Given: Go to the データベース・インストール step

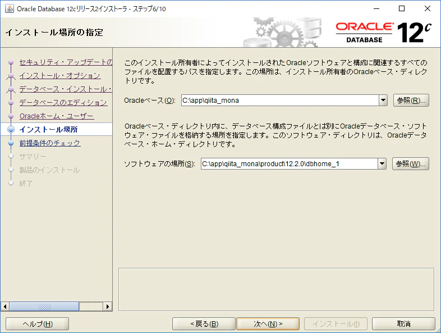Looking at the screenshot, I should [66, 89].
